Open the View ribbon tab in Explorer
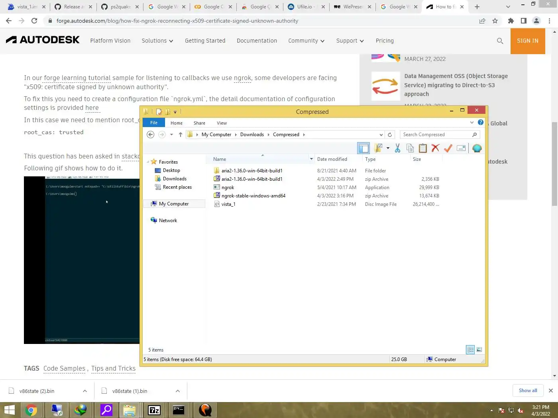The width and height of the screenshot is (558, 418). point(222,123)
